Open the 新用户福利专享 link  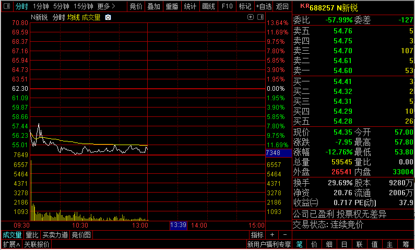pyautogui.click(x=269, y=244)
